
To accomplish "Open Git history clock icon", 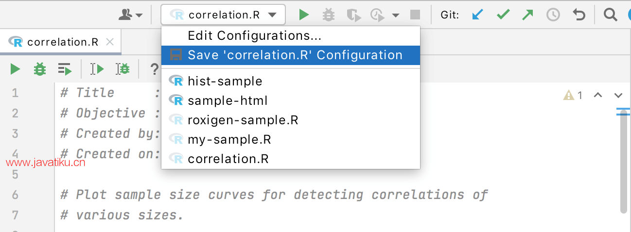I will [553, 15].
